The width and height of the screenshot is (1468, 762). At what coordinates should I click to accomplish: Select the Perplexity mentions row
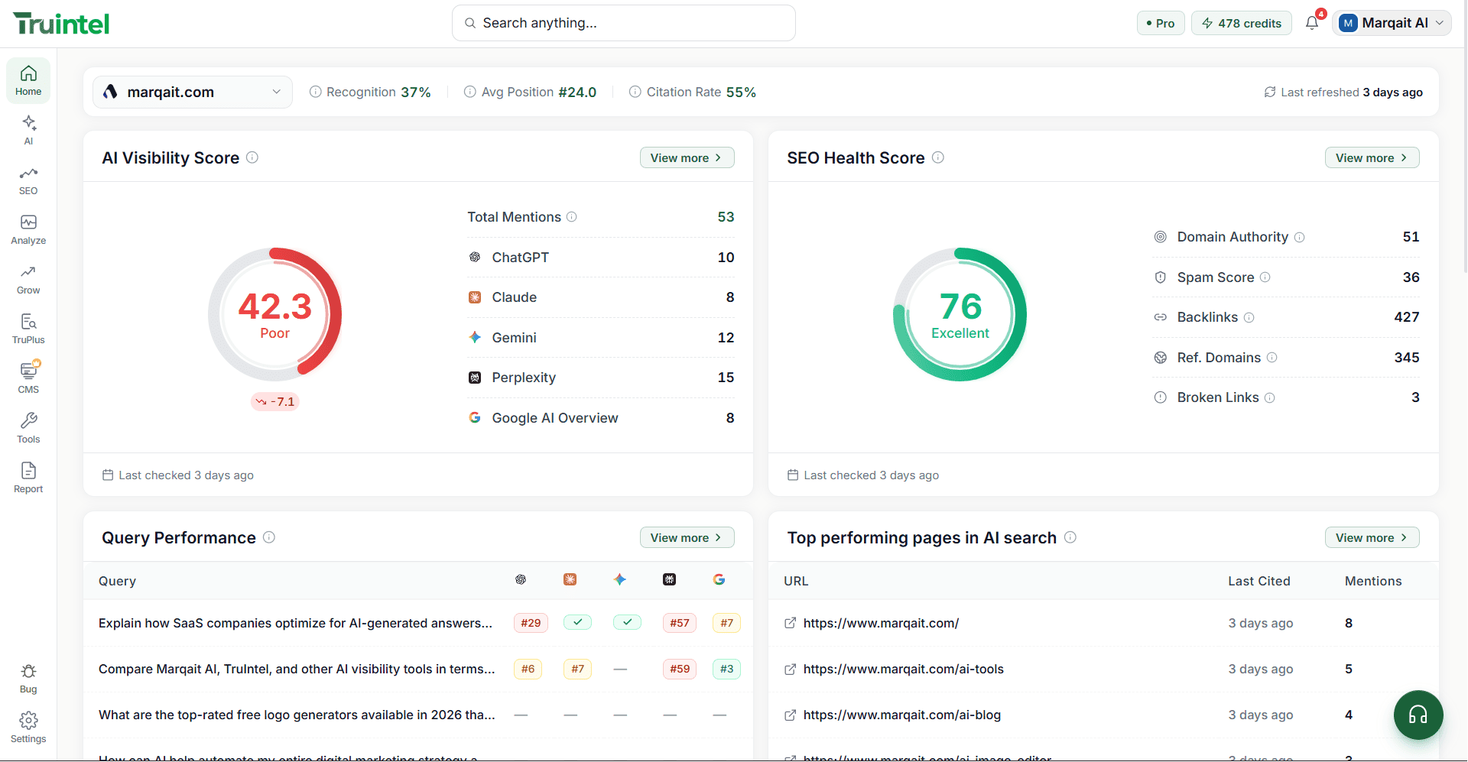pyautogui.click(x=601, y=378)
